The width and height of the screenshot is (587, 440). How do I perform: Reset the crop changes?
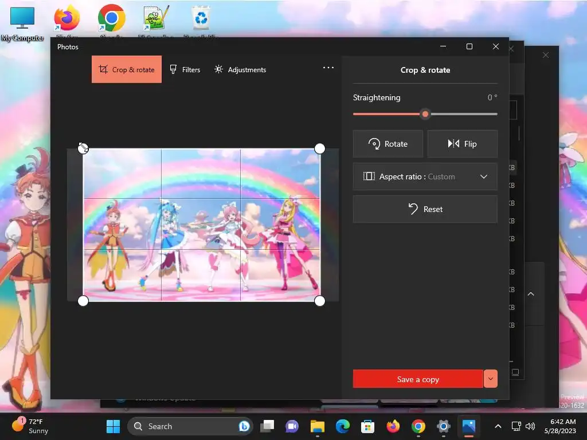[x=425, y=209]
